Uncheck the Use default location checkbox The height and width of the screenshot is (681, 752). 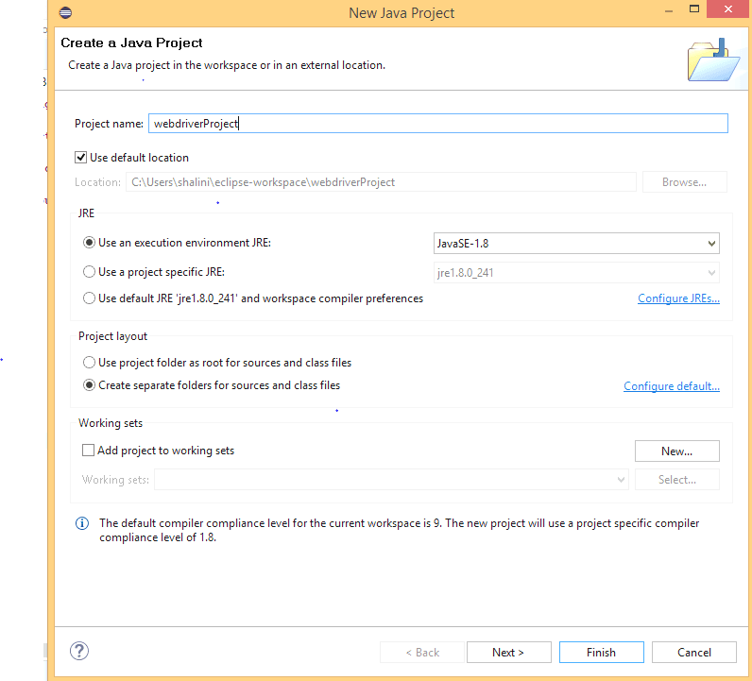(x=81, y=158)
